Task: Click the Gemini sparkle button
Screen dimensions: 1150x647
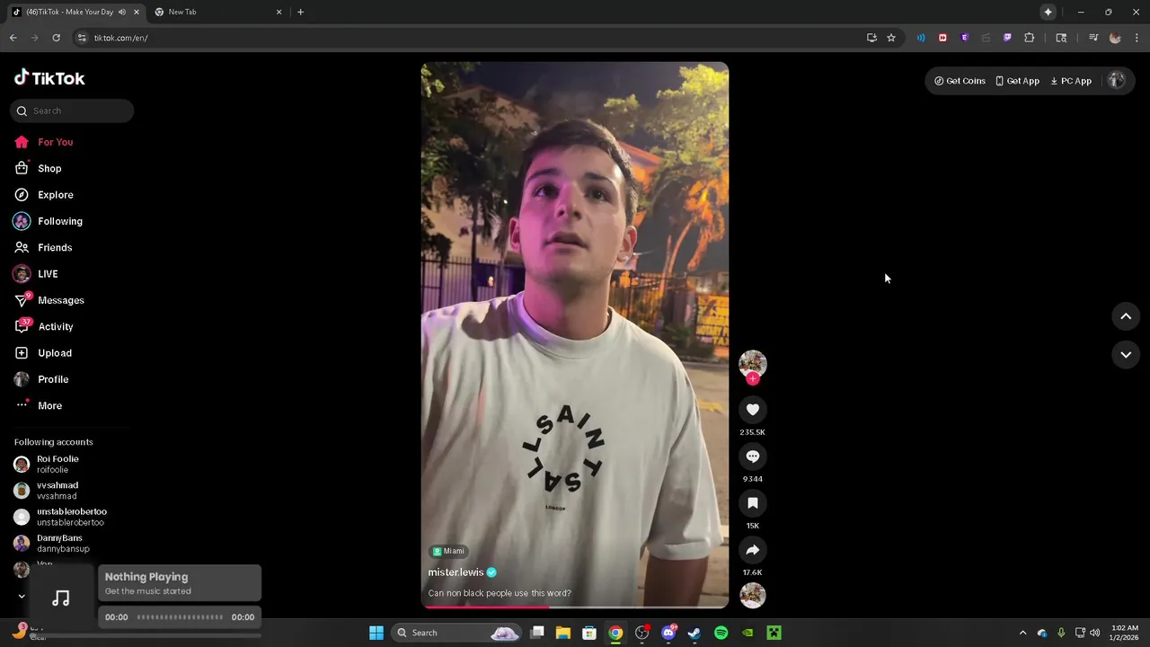Action: 1048,12
